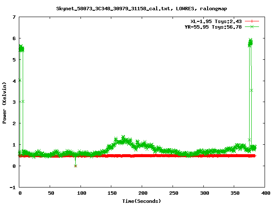Click the x-axis tick label 200
Screen dimensions: 274x205
(143, 193)
